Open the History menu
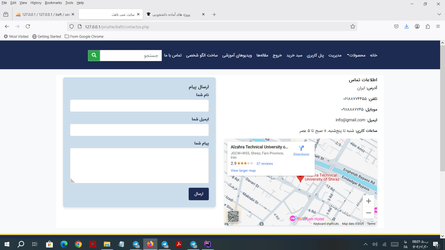This screenshot has height=250, width=445. [x=36, y=3]
